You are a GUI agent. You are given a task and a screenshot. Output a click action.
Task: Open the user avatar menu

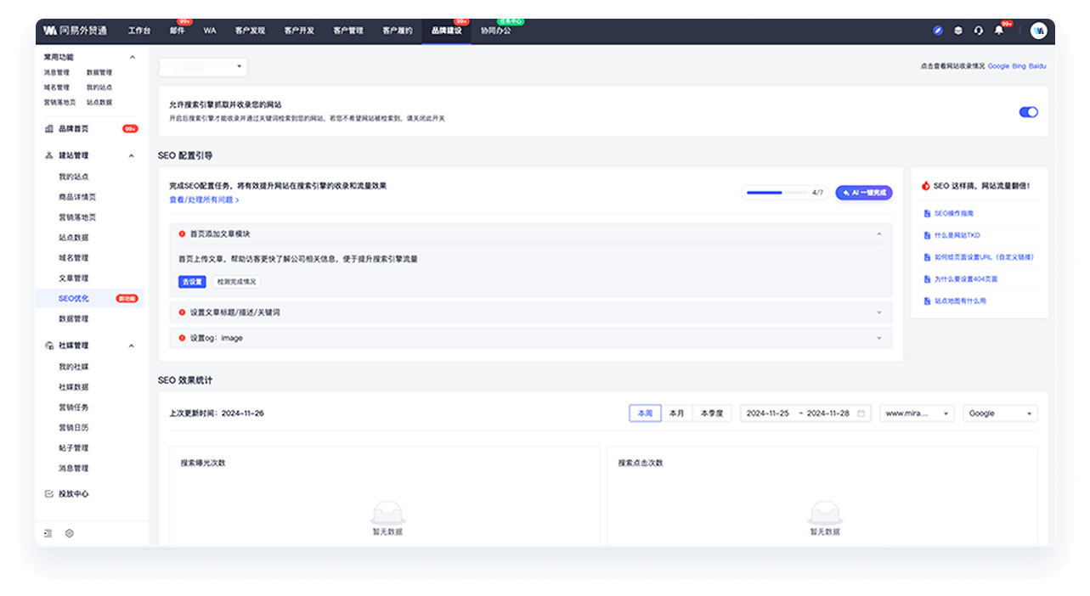coord(1038,31)
